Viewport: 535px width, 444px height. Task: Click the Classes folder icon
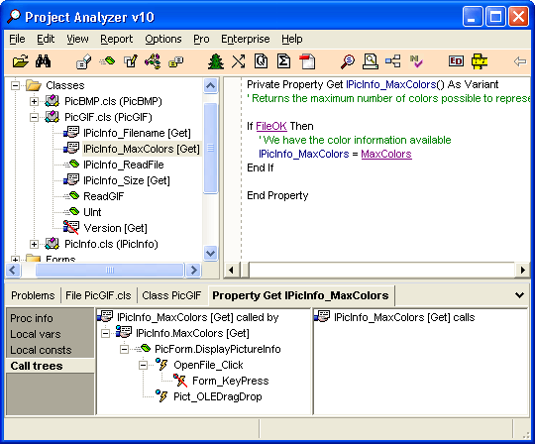[34, 85]
